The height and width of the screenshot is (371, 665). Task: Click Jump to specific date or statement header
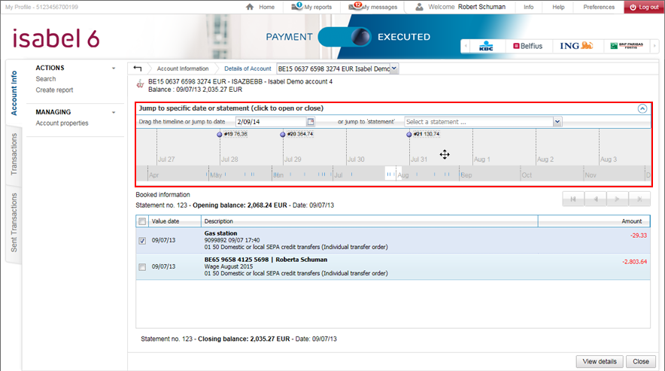coord(231,108)
